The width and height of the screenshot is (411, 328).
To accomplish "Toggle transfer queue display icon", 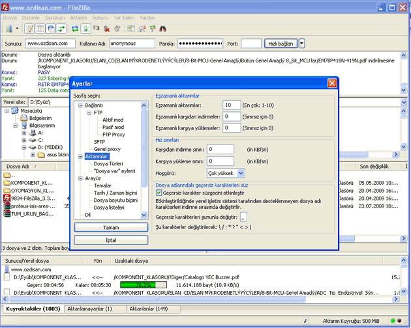I will [61, 29].
